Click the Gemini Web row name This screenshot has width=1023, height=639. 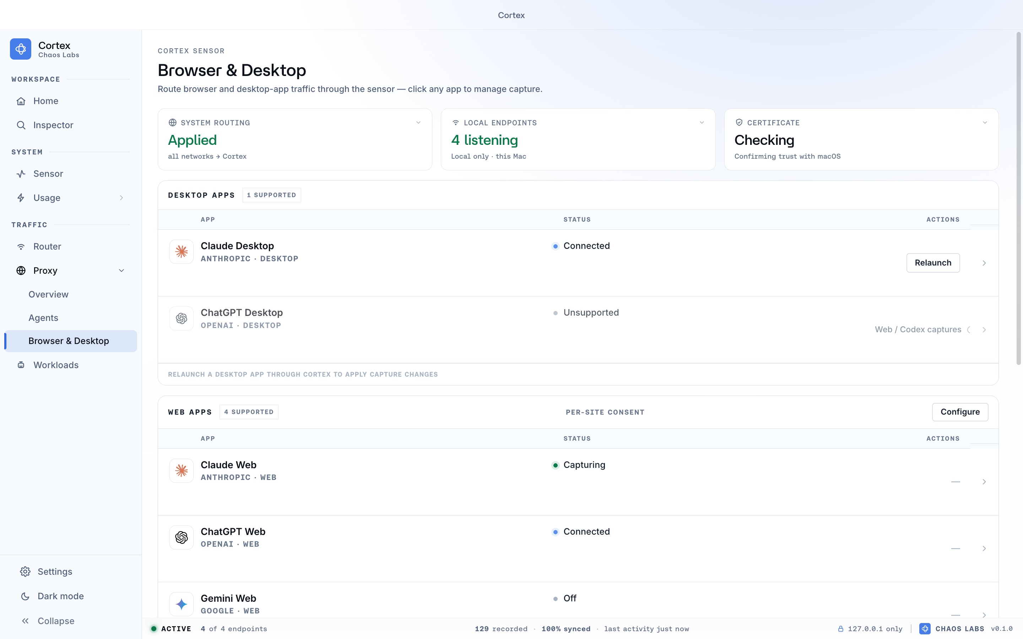pos(228,599)
